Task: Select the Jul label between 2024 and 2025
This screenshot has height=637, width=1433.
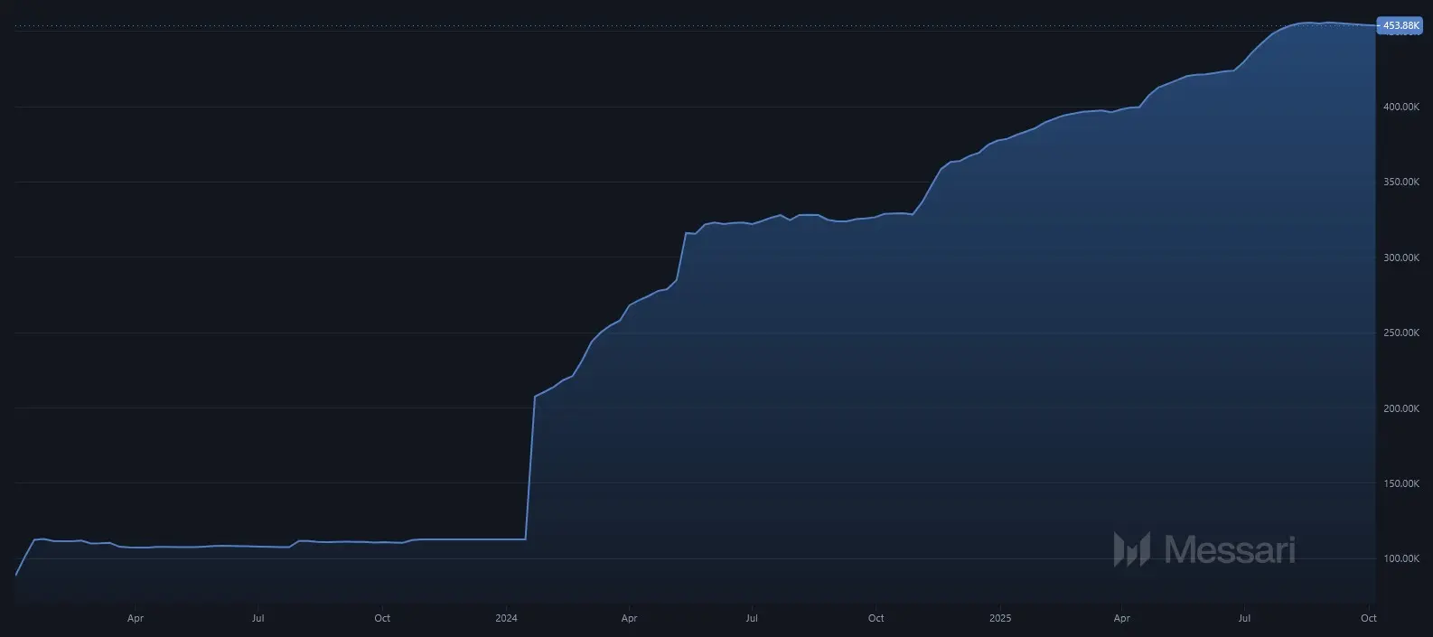Action: click(x=752, y=619)
